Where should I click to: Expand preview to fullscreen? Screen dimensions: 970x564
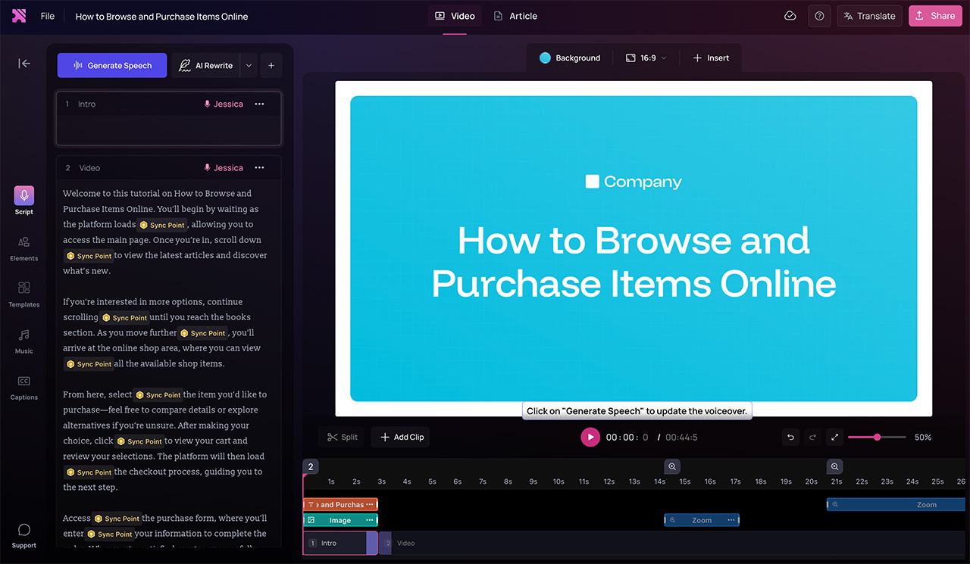tap(834, 437)
